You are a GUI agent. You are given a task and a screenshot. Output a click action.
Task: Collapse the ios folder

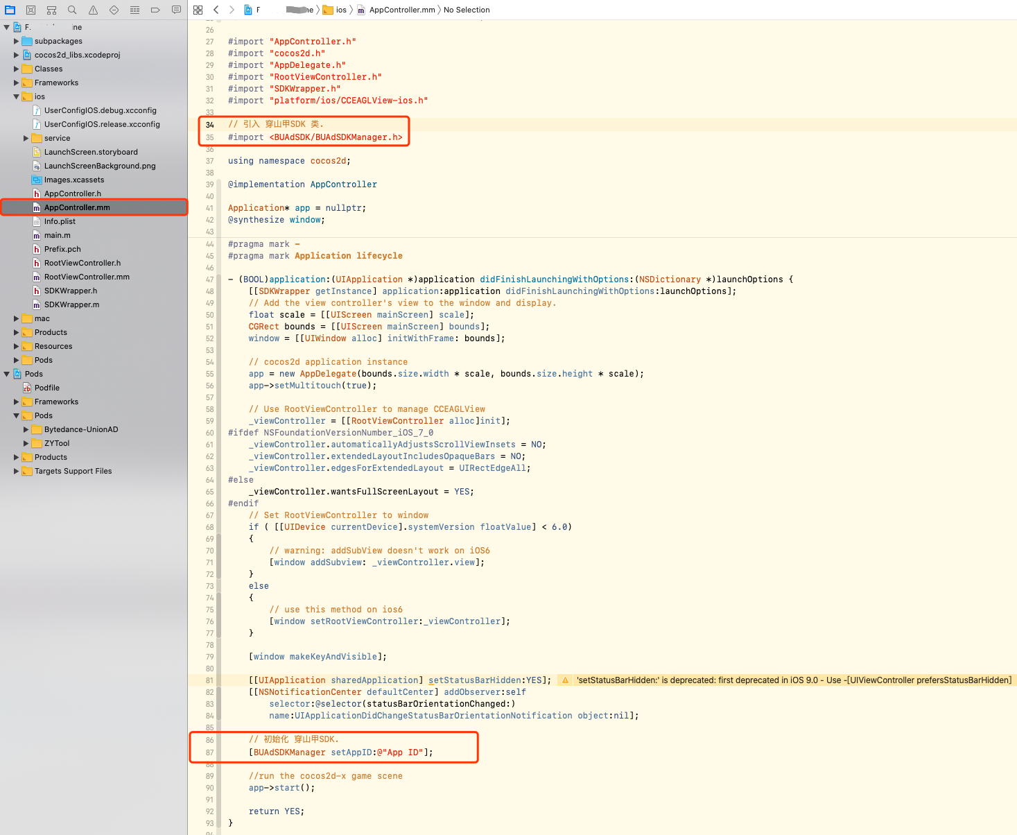pos(16,96)
